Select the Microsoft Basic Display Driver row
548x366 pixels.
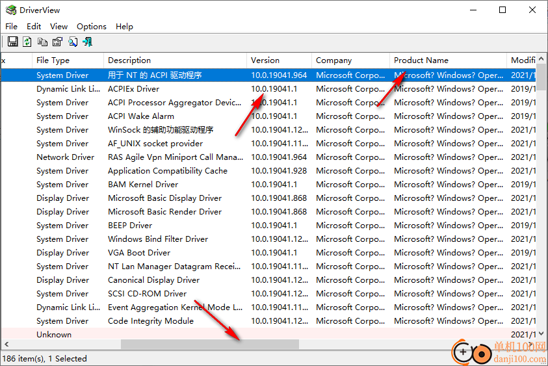coord(268,198)
